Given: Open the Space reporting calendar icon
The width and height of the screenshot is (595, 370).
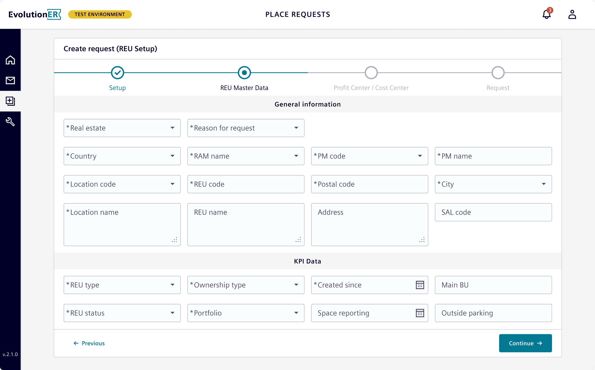Looking at the screenshot, I should pos(420,313).
